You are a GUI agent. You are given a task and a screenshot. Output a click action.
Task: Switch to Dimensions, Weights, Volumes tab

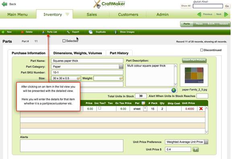77,53
